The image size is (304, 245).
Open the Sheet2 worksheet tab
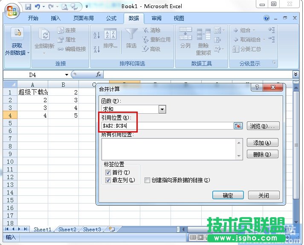(x=67, y=230)
